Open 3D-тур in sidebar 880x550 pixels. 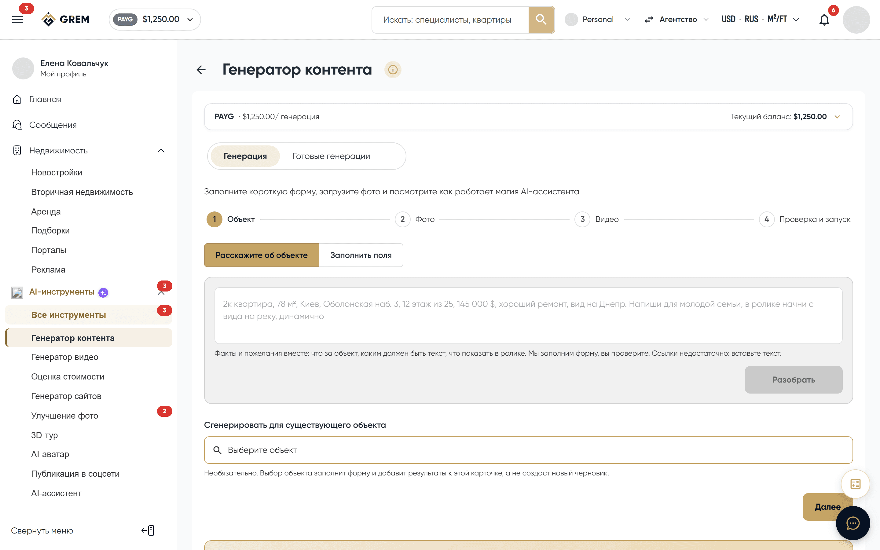(44, 435)
